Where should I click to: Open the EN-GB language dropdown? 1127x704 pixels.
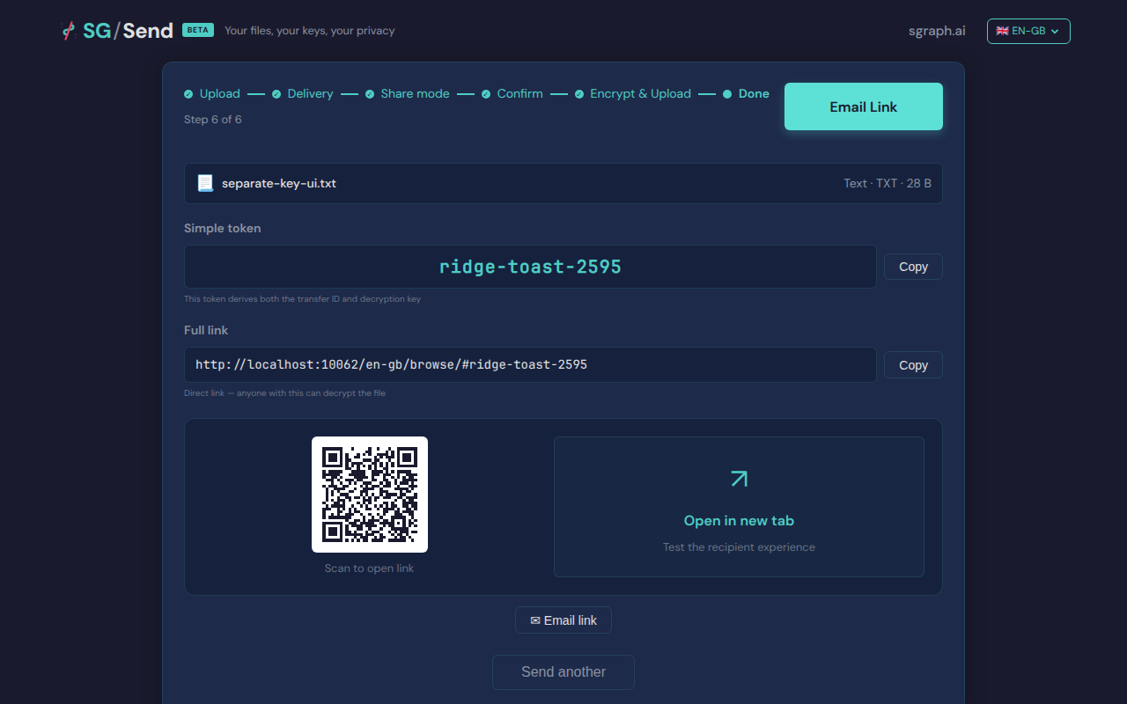click(x=1028, y=31)
